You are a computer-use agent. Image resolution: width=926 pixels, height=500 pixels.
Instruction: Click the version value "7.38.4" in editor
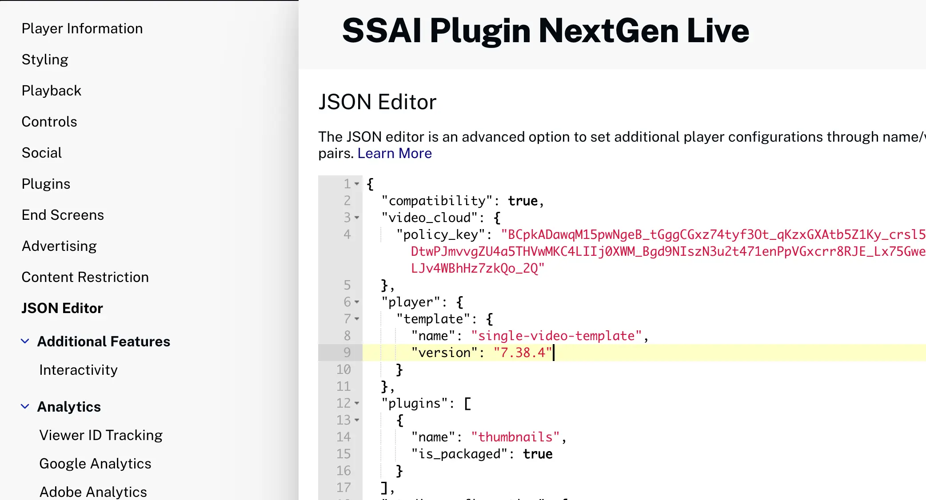point(523,353)
